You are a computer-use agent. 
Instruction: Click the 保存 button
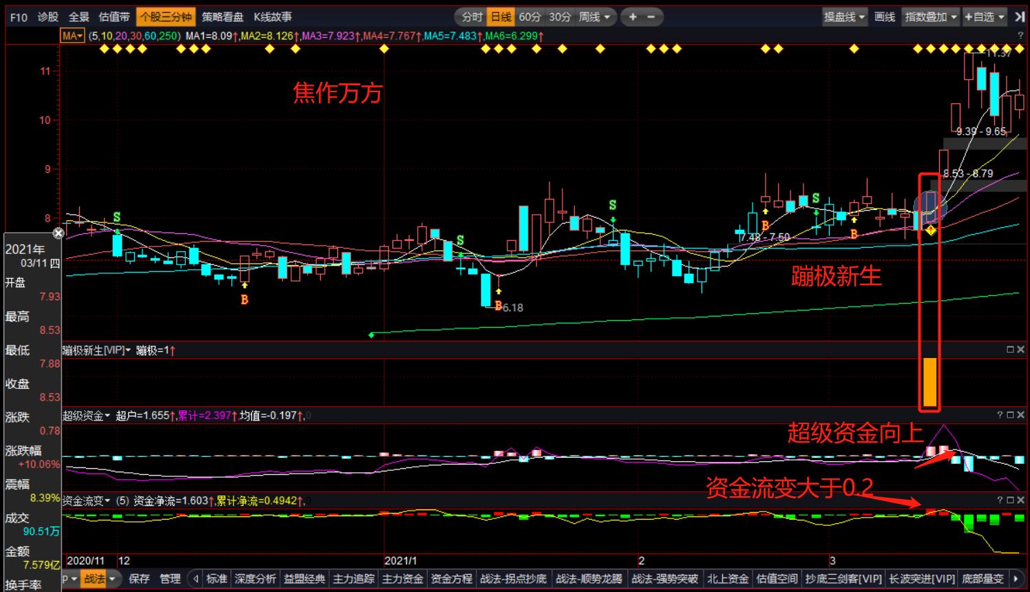point(139,579)
